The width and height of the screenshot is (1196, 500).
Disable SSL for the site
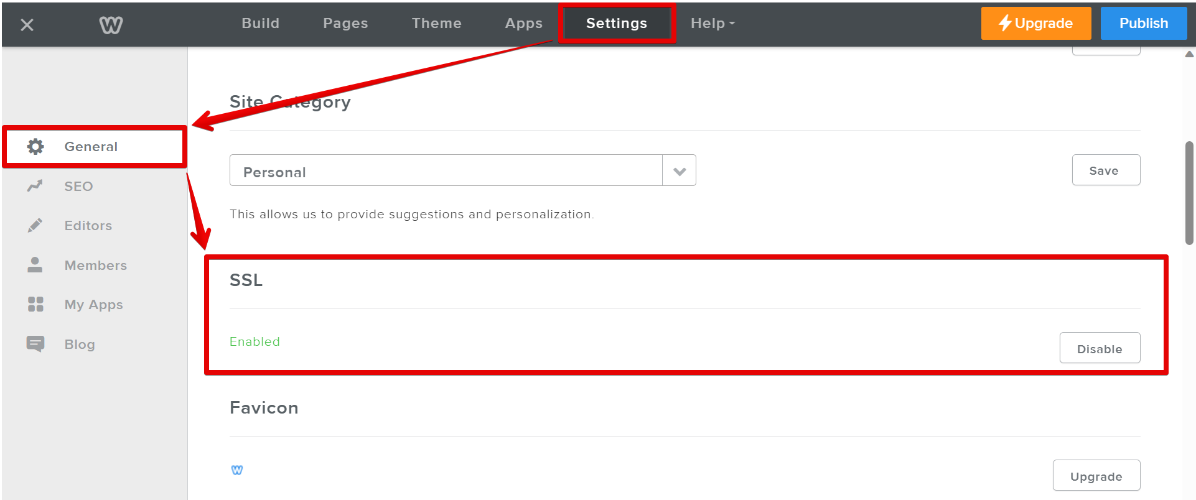(1100, 348)
